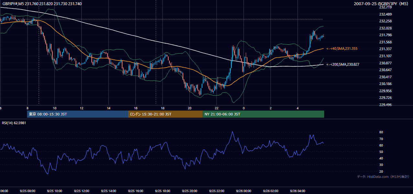Screen dimensions: 413x194
Task: Select the ロンドン 15:30-21:00 JST session bar
Action: (x=165, y=114)
